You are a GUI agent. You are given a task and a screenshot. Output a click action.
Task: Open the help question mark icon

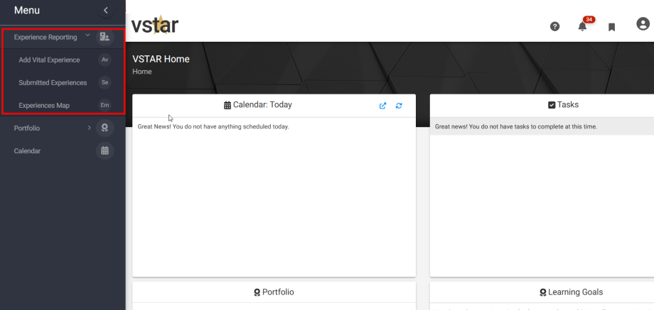tap(554, 27)
